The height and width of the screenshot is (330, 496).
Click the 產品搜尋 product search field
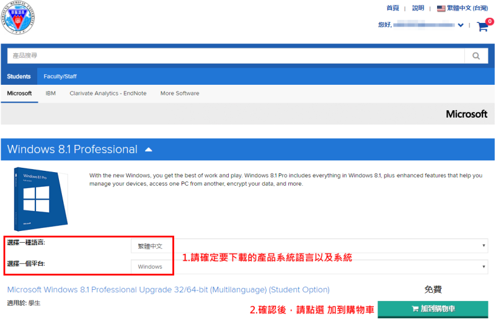pos(236,56)
